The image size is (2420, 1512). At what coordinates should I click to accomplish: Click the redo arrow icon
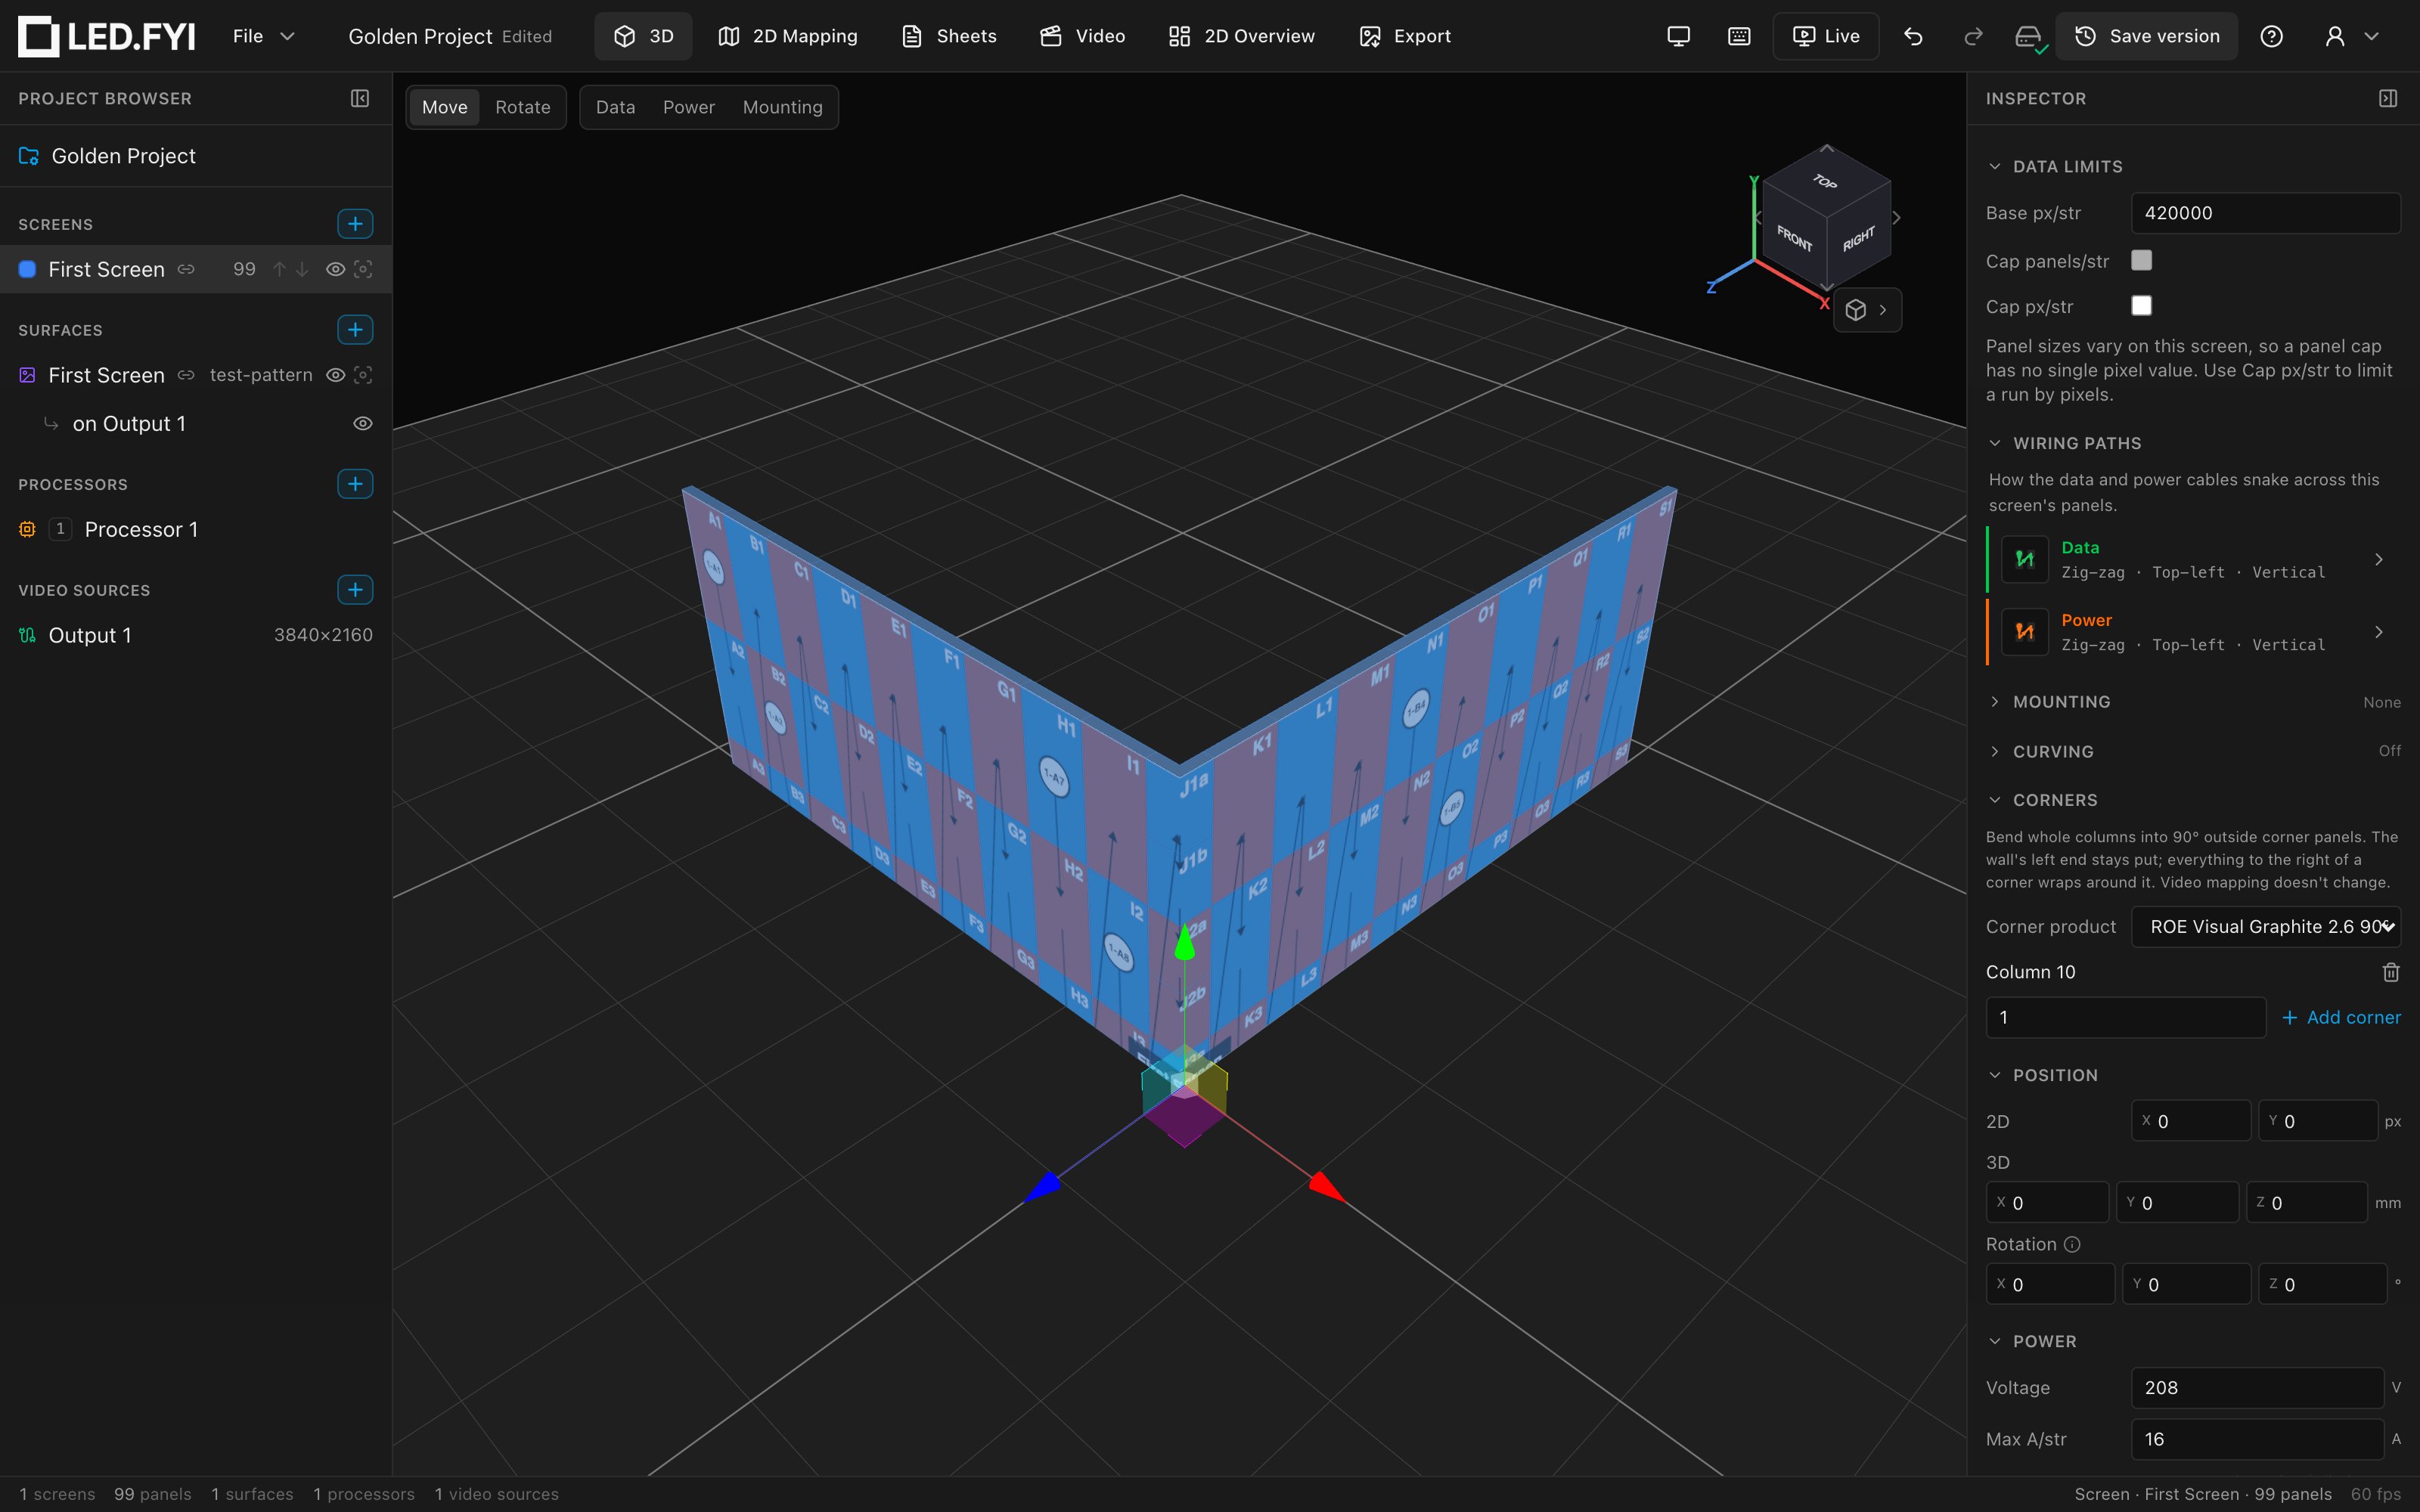click(x=1973, y=36)
